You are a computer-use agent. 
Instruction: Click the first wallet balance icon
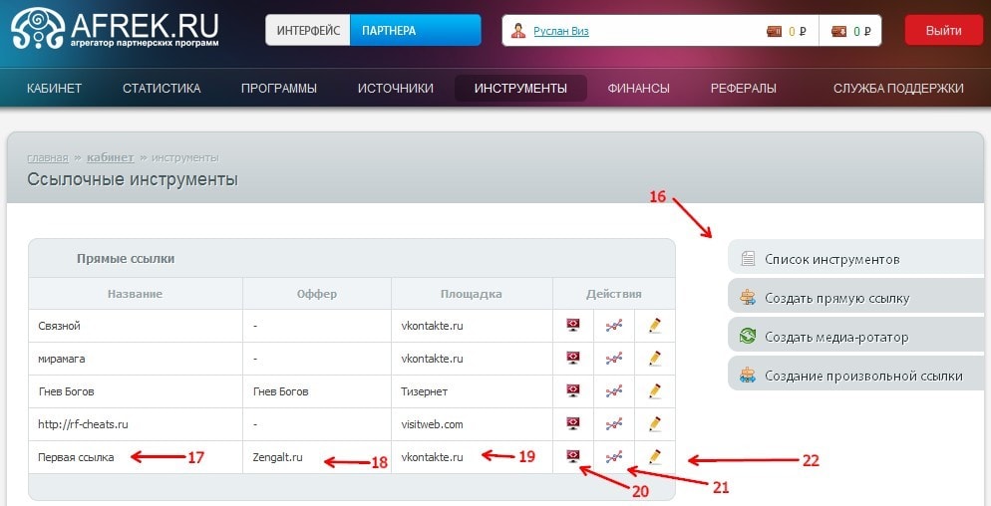[775, 31]
